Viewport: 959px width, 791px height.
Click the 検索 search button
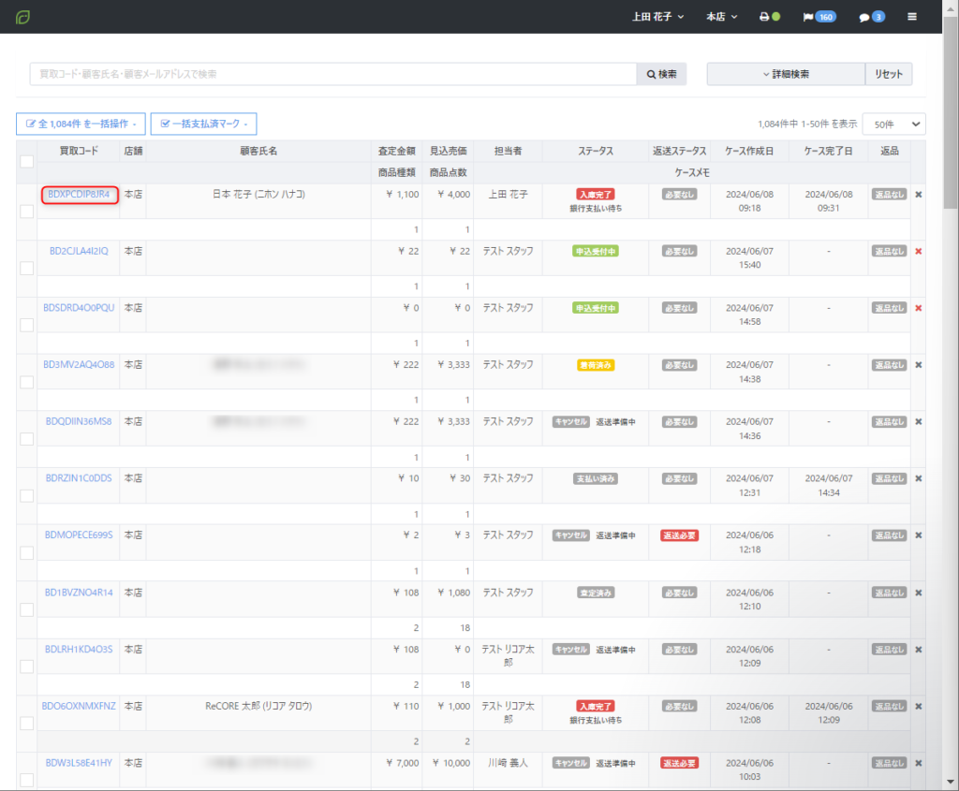[661, 74]
